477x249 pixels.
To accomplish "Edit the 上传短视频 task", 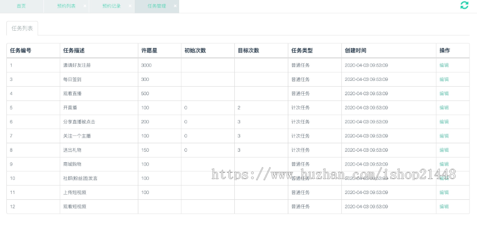I will pyautogui.click(x=444, y=192).
